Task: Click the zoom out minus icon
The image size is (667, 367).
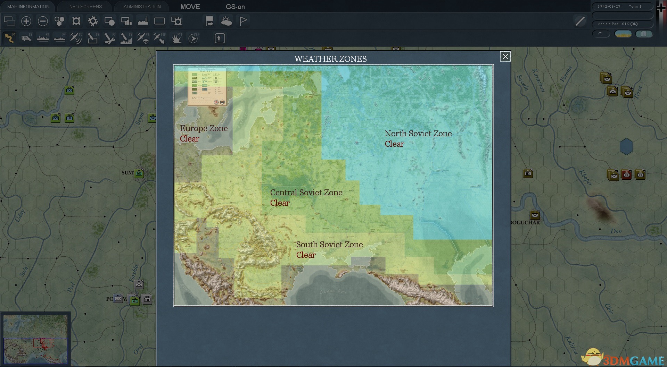Action: click(x=43, y=21)
